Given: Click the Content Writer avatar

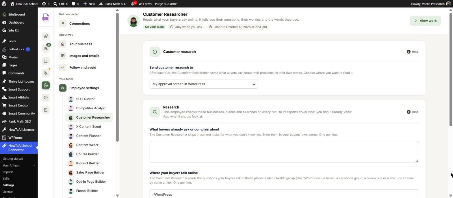Looking at the screenshot, I should [x=71, y=145].
